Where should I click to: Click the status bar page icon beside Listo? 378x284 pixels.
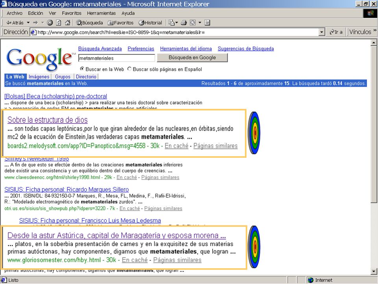pos(4,280)
